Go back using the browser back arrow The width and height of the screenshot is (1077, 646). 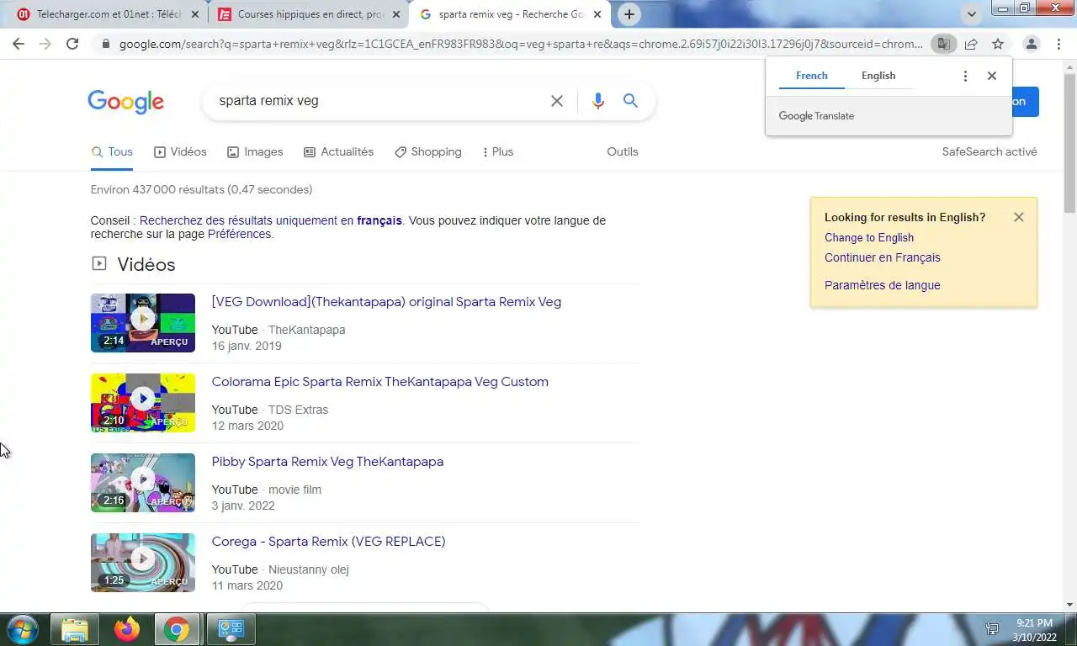tap(19, 44)
